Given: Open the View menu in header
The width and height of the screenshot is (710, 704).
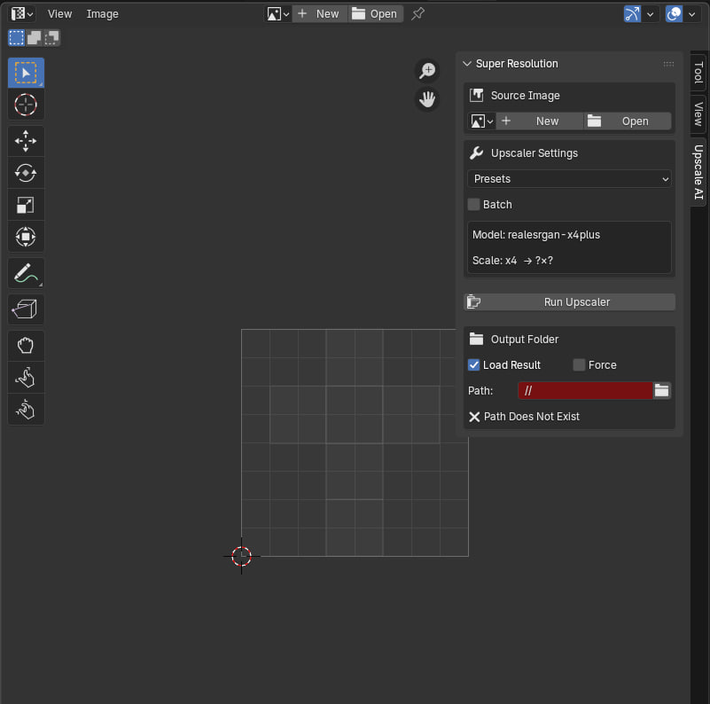Looking at the screenshot, I should [59, 14].
